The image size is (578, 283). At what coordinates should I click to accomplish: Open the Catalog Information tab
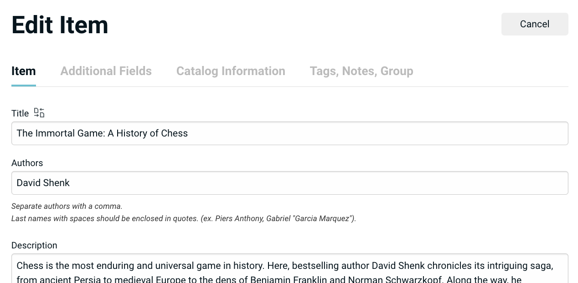[231, 71]
